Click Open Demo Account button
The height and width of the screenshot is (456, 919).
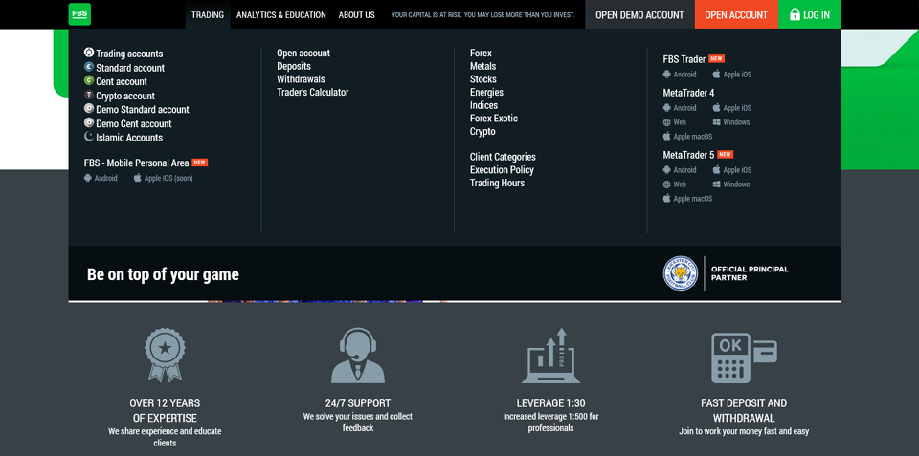[x=639, y=14]
